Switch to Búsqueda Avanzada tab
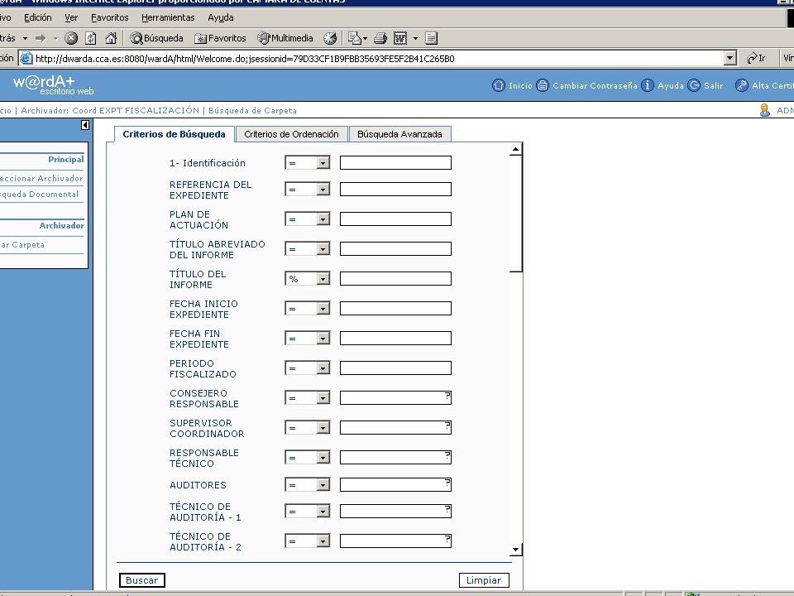 click(400, 134)
